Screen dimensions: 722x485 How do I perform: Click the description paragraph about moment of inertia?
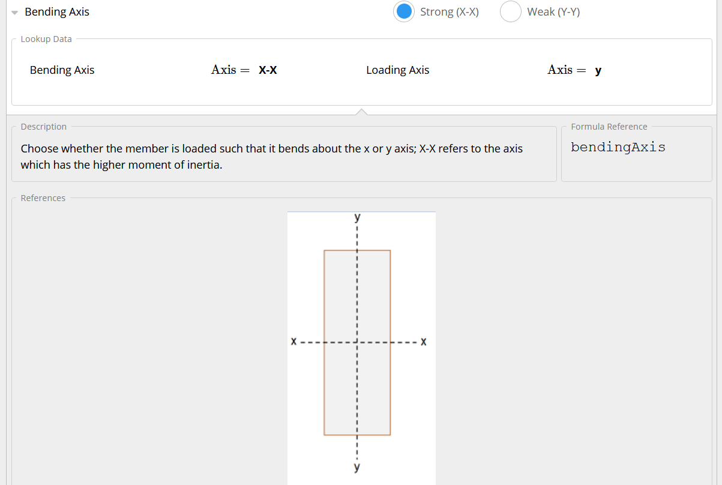coord(272,157)
